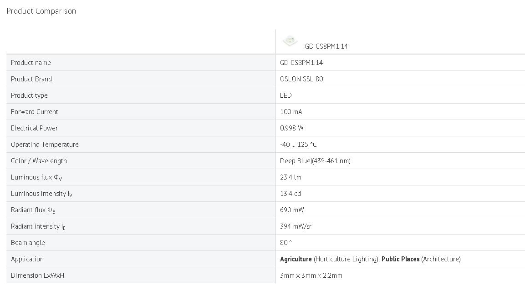Select the OSLON SSL 80 brand value

point(301,79)
